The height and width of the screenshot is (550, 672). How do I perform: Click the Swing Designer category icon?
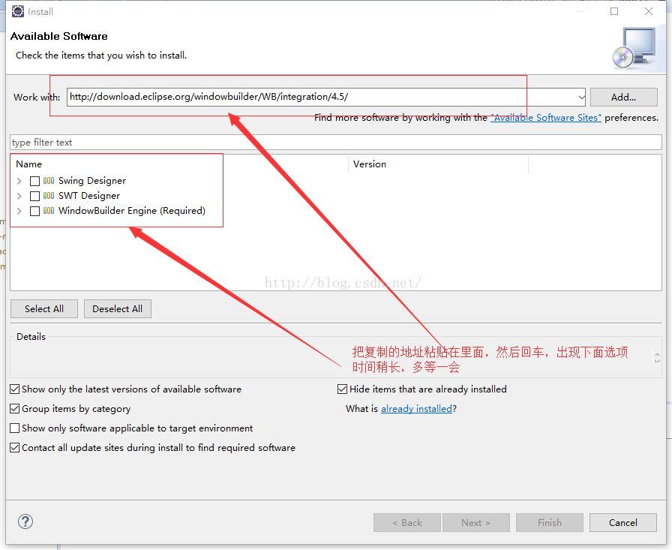[49, 181]
